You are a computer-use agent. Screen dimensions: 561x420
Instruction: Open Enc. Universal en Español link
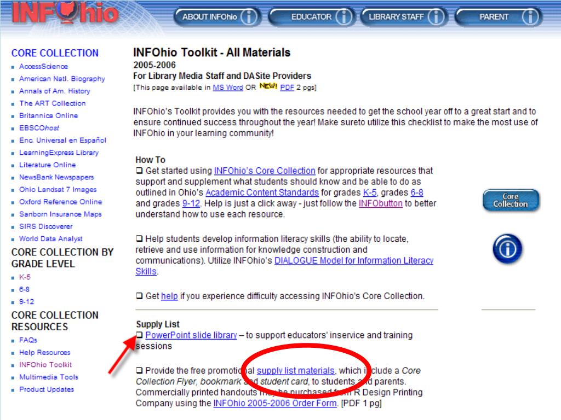tap(62, 141)
